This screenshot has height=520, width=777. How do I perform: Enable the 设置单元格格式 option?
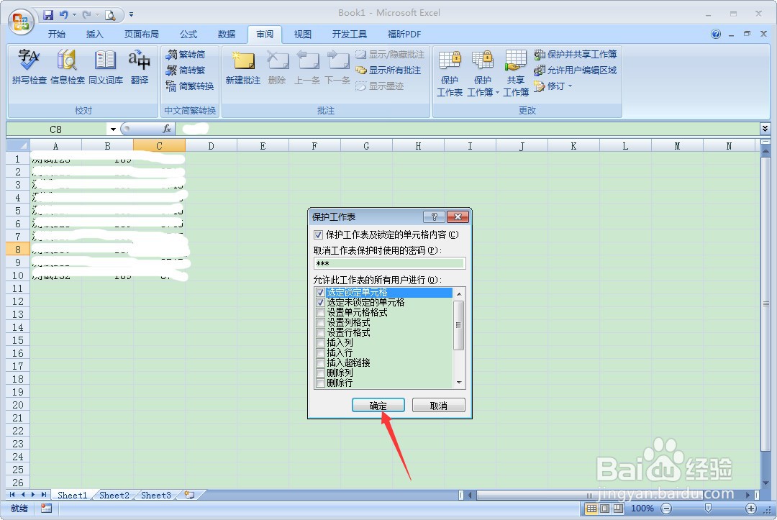tap(321, 313)
